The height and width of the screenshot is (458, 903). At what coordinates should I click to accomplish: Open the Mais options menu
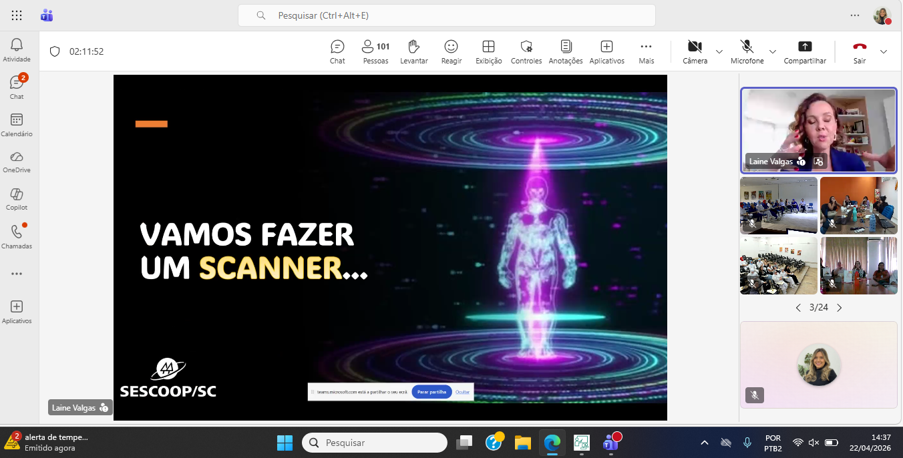pyautogui.click(x=646, y=51)
